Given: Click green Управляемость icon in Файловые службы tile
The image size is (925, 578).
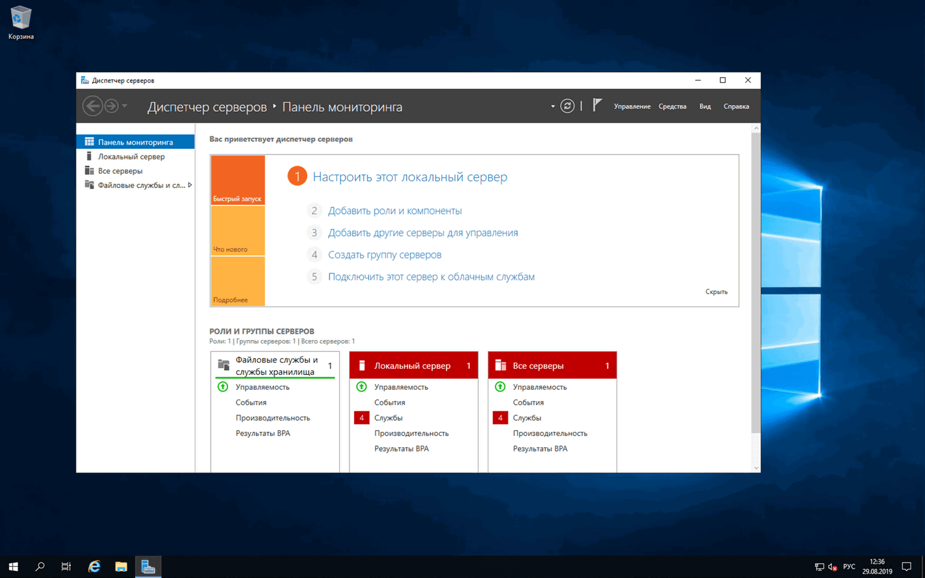Looking at the screenshot, I should 223,387.
